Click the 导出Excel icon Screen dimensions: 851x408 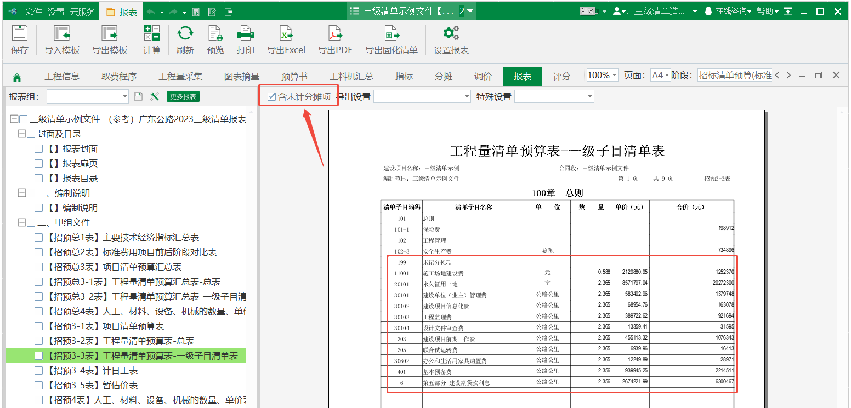coord(286,33)
